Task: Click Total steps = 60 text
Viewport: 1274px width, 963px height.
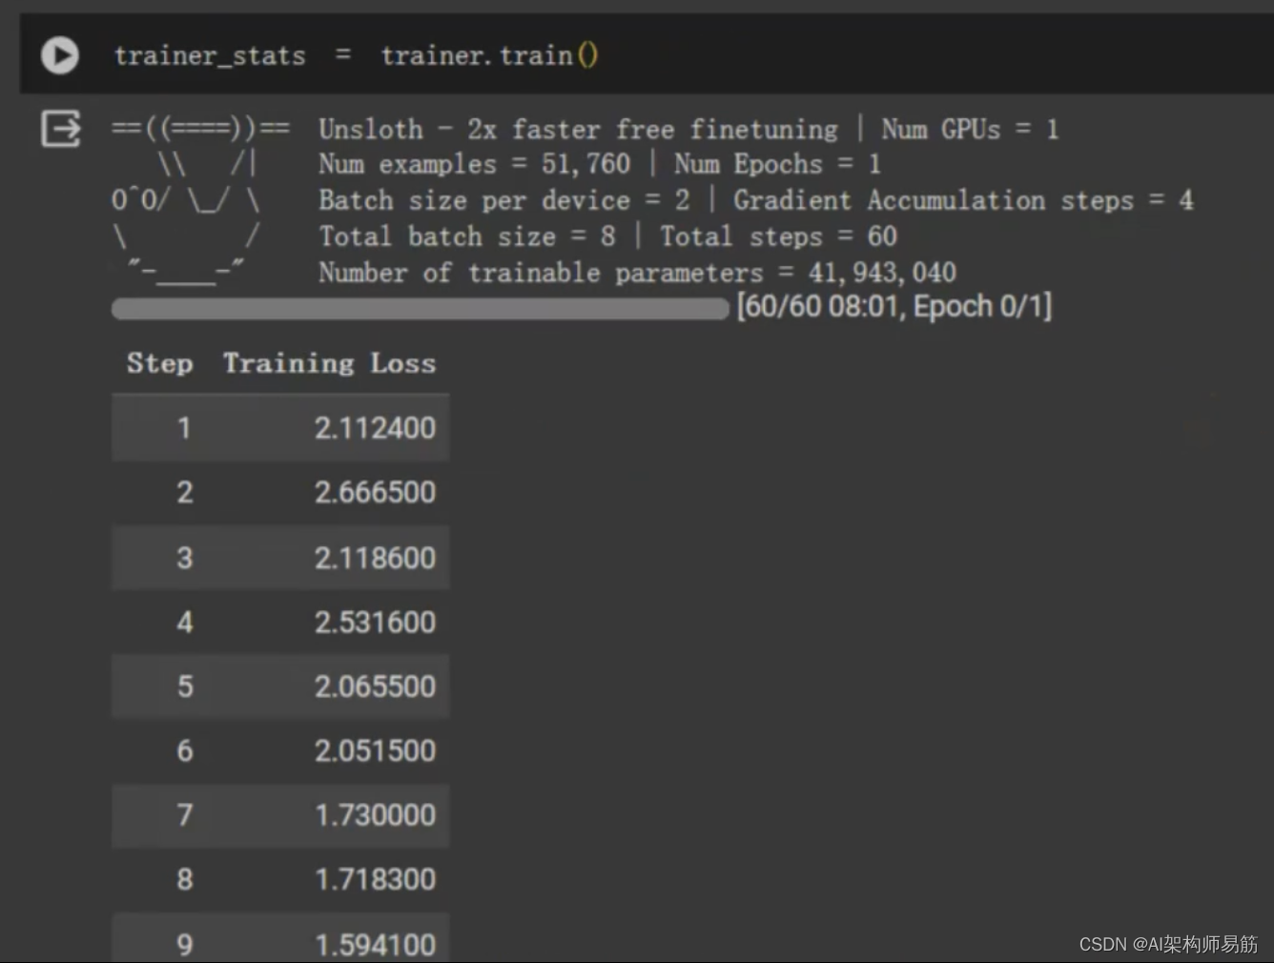Action: point(778,236)
